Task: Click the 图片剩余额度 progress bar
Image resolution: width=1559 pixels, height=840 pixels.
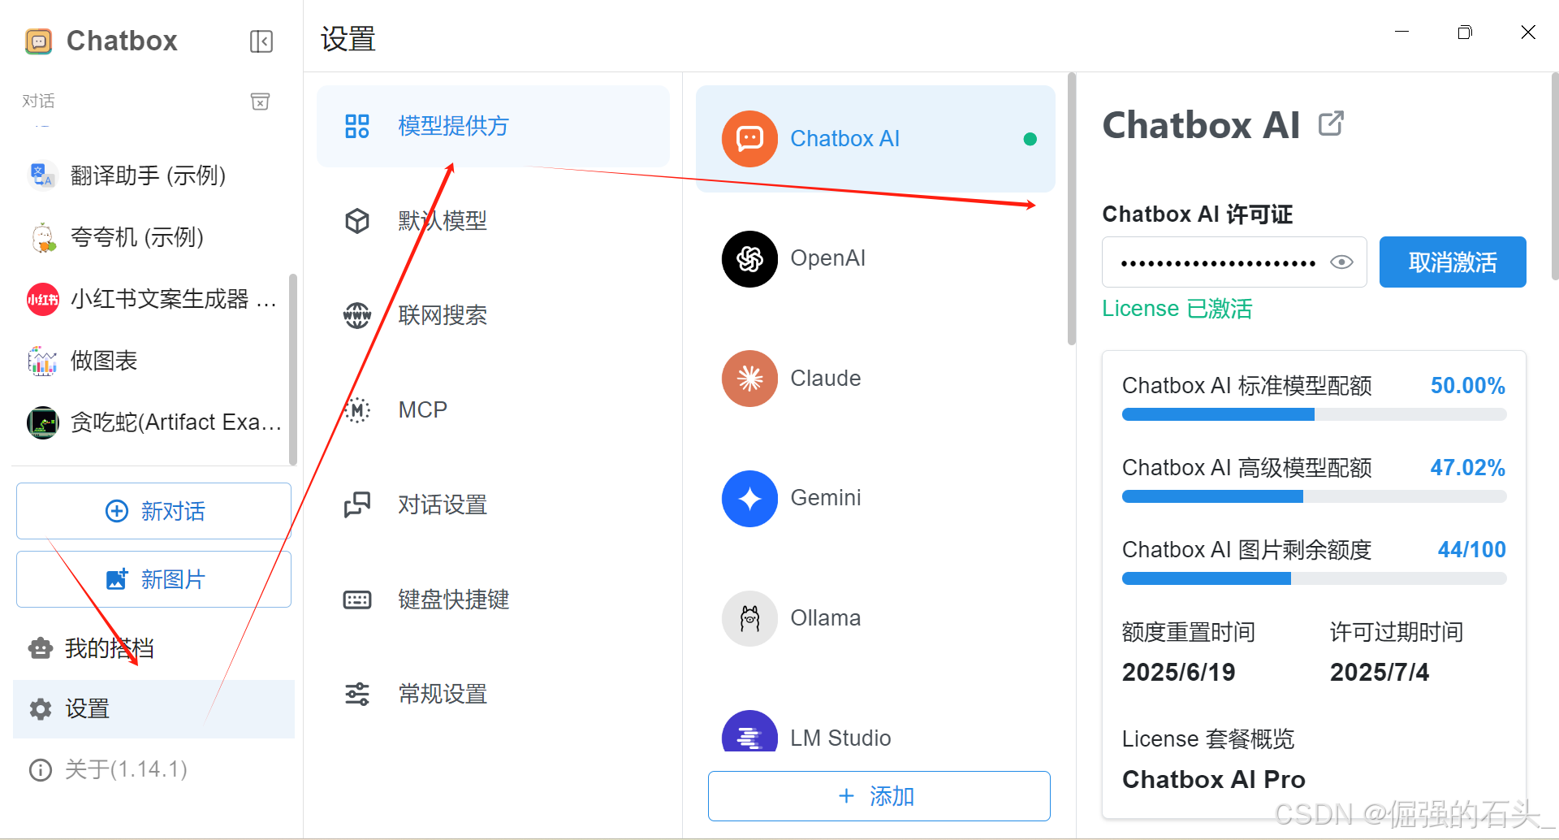Action: 1314,578
